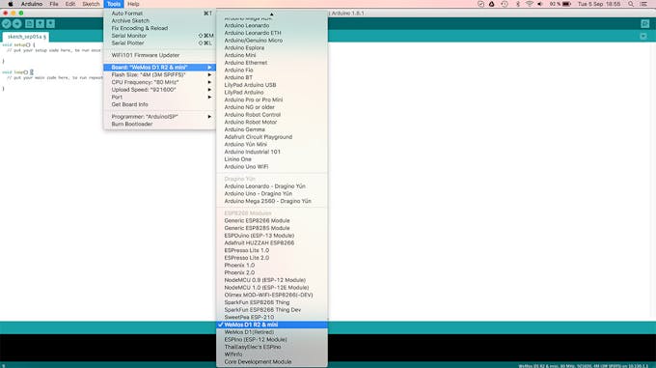
Task: Select Arduino Pro or Pro Mini
Action: pyautogui.click(x=272, y=100)
